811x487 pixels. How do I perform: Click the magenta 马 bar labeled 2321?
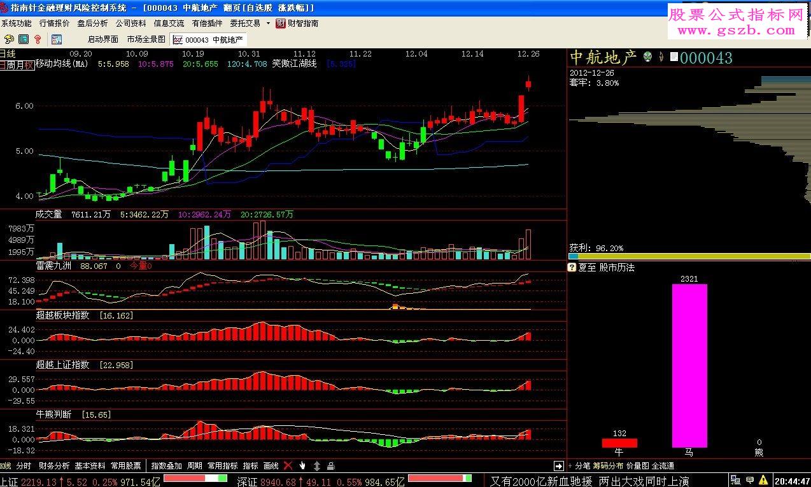coord(689,366)
